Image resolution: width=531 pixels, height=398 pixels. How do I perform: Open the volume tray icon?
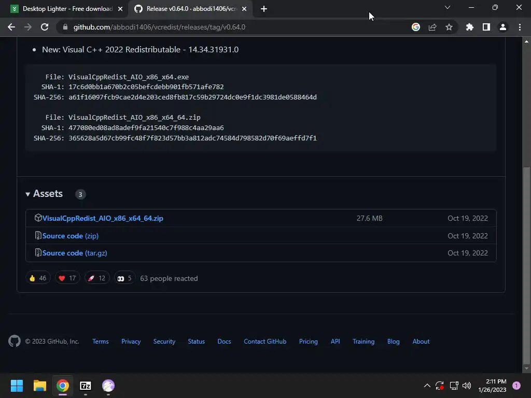(467, 386)
